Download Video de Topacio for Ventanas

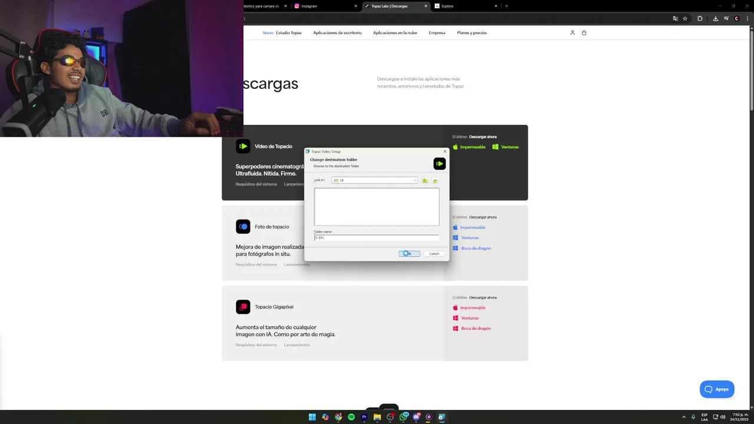coord(505,147)
